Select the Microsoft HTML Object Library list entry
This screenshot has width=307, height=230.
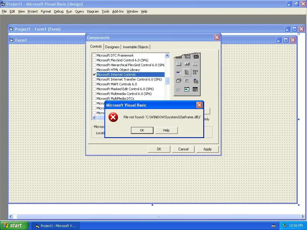pyautogui.click(x=118, y=69)
